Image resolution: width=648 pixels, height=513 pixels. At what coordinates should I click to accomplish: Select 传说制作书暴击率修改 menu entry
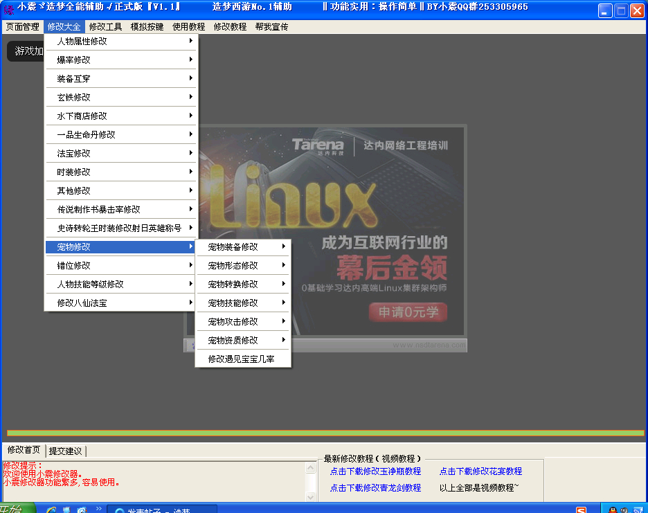click(x=121, y=210)
